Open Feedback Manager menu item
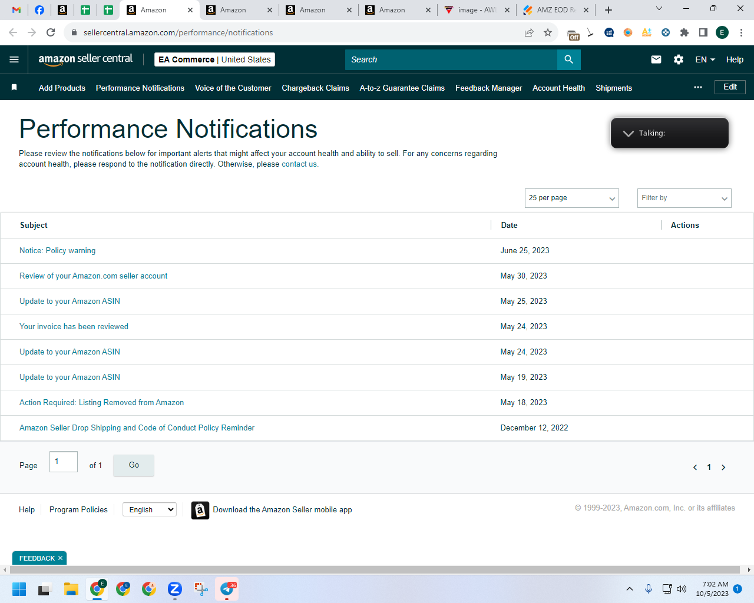Image resolution: width=754 pixels, height=603 pixels. (x=488, y=88)
